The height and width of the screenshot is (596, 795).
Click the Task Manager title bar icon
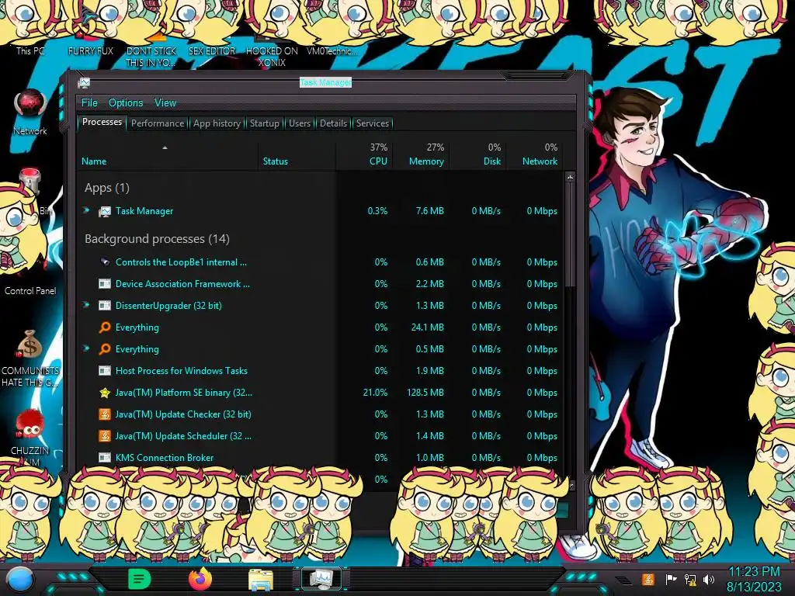pyautogui.click(x=84, y=82)
